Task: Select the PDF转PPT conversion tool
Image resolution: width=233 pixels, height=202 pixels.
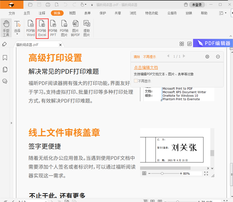Action: pyautogui.click(x=53, y=28)
